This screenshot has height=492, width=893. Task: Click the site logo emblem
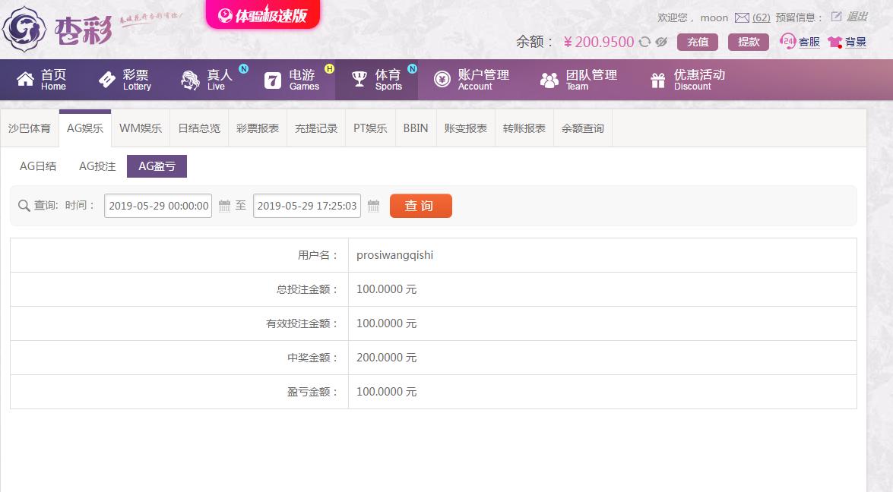tap(24, 29)
